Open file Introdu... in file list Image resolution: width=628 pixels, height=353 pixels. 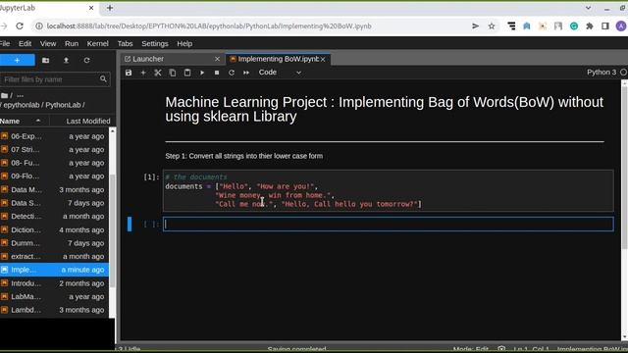55,283
